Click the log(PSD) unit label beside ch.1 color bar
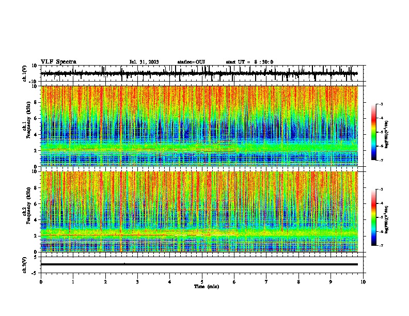 [x=387, y=134]
